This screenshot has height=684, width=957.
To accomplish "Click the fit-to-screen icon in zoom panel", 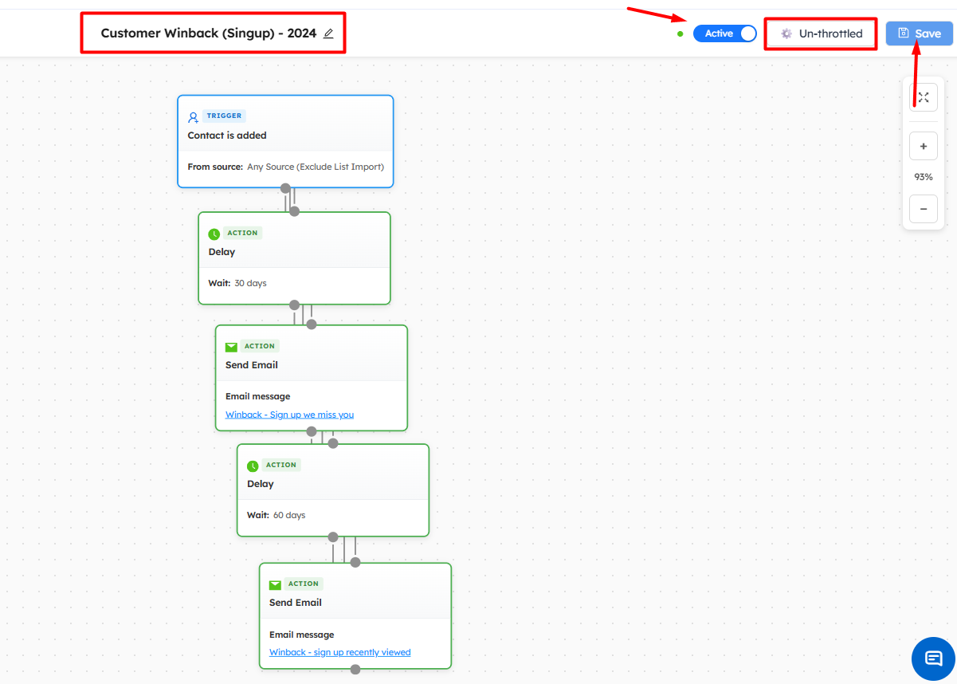I will pos(924,97).
